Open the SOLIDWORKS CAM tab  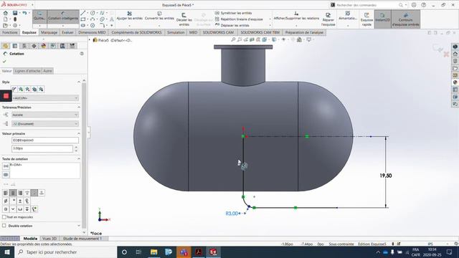click(x=218, y=32)
